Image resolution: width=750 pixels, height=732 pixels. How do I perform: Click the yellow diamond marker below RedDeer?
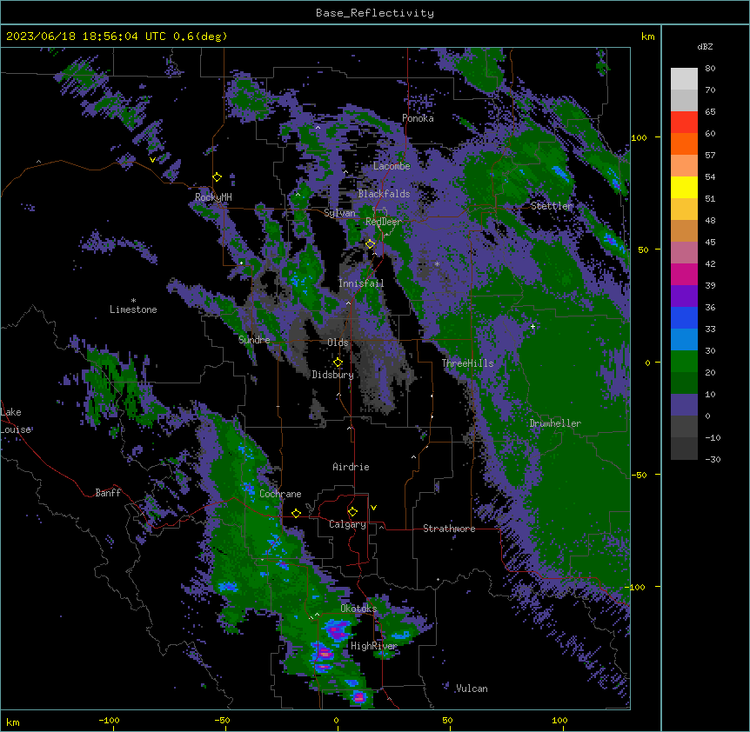(x=371, y=244)
